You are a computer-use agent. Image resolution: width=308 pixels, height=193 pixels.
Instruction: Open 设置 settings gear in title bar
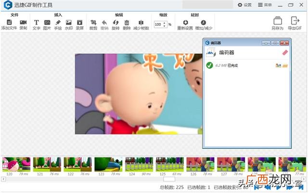click(x=244, y=5)
